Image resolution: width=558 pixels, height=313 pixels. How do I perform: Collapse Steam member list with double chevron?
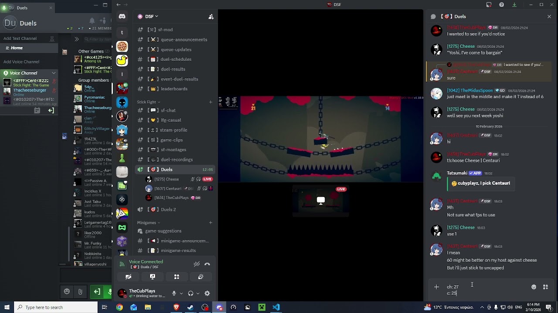(x=76, y=39)
